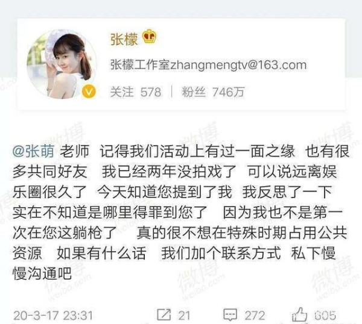Click the last post line 慢沟通吧
The image size is (362, 324).
click(x=42, y=274)
